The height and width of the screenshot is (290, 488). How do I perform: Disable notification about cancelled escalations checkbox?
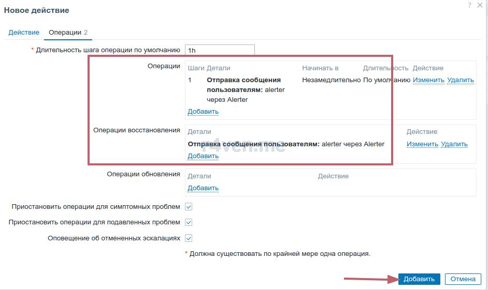(x=189, y=238)
